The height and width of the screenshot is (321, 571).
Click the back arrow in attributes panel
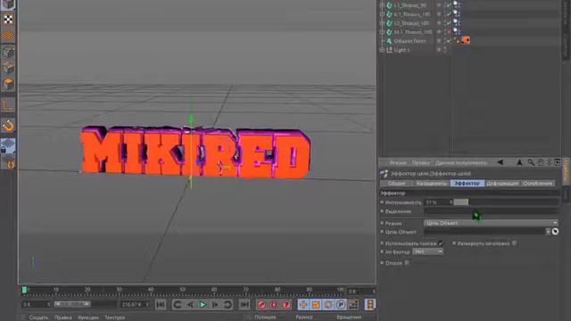click(x=501, y=162)
